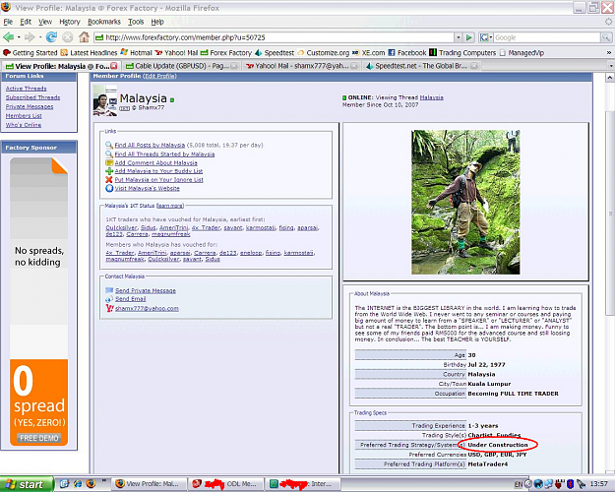Click Visit Malaysia's Website link
The height and width of the screenshot is (492, 615).
click(147, 188)
